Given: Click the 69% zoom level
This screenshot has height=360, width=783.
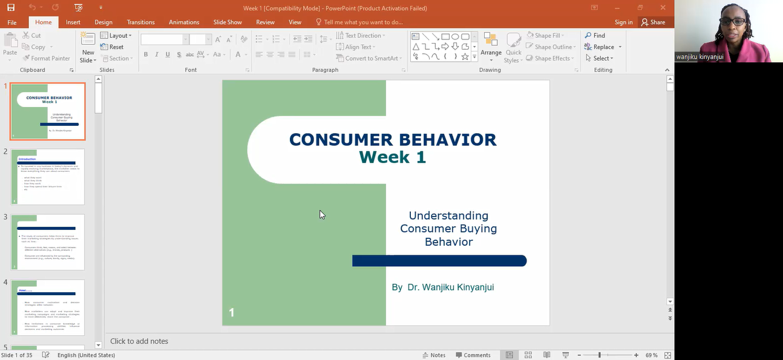Looking at the screenshot, I should [652, 355].
